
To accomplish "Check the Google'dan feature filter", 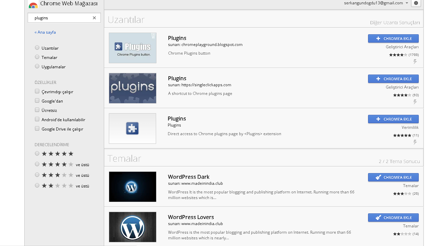I will tap(37, 101).
